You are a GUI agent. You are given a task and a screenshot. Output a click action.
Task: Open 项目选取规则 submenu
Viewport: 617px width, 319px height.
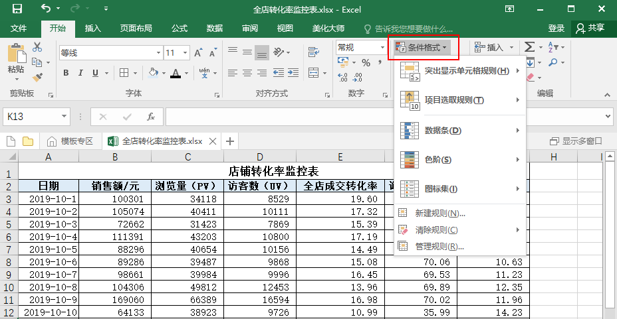460,100
